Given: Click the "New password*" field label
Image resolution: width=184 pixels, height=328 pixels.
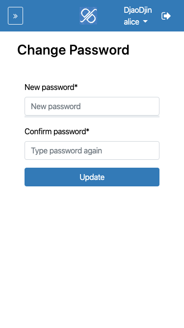Looking at the screenshot, I should 51,87.
